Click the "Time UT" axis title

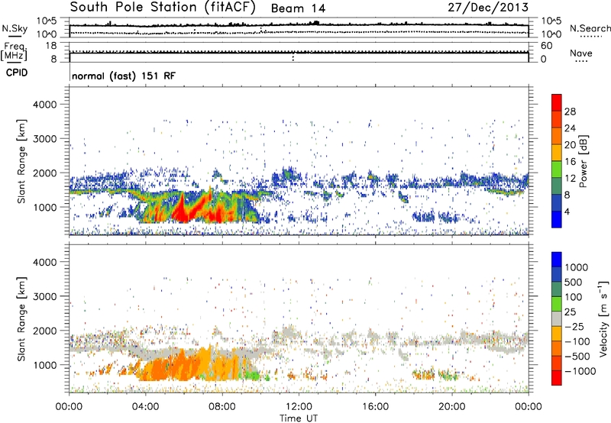coord(299,418)
